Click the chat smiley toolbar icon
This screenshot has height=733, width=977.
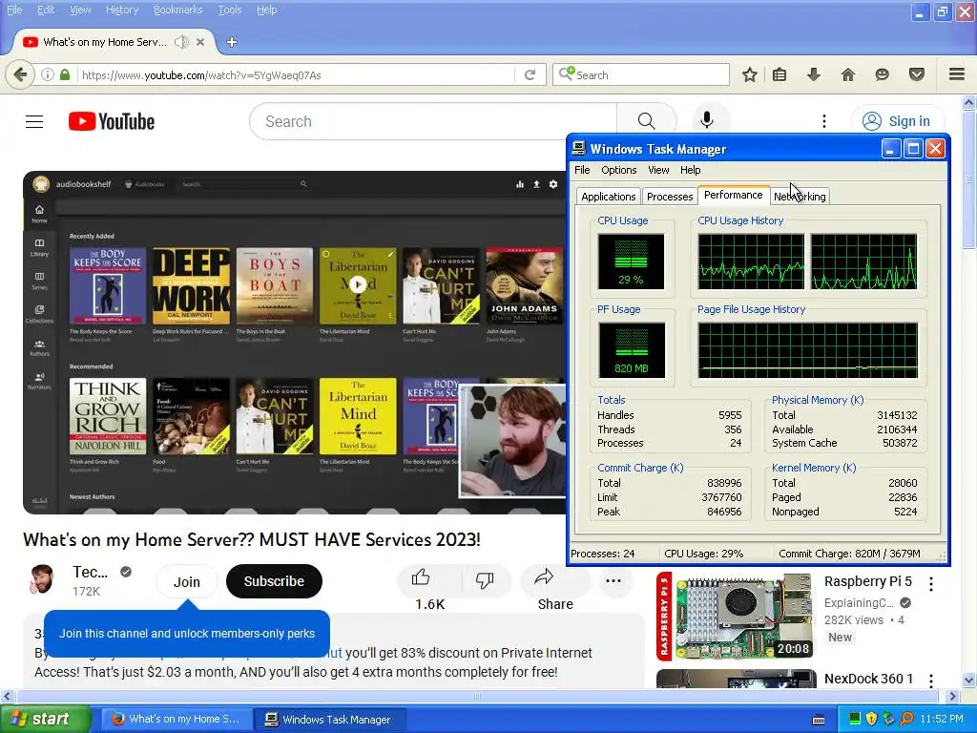pos(883,74)
